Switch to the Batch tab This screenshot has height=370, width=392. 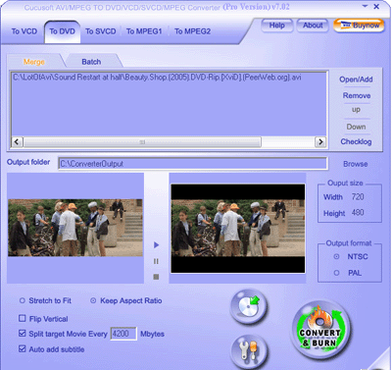91,62
